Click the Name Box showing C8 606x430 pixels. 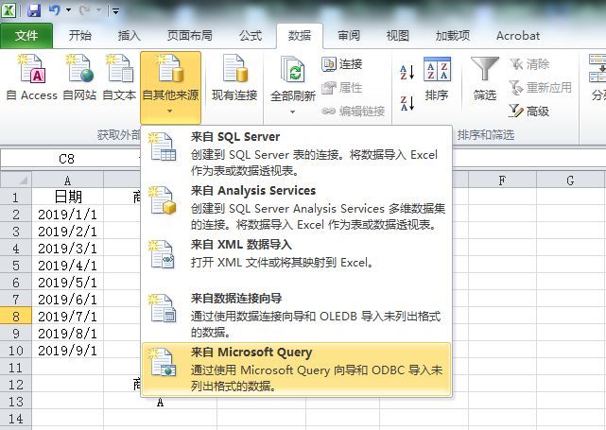click(66, 159)
